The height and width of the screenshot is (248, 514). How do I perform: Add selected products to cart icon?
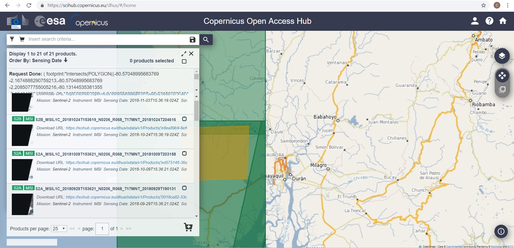point(188,227)
